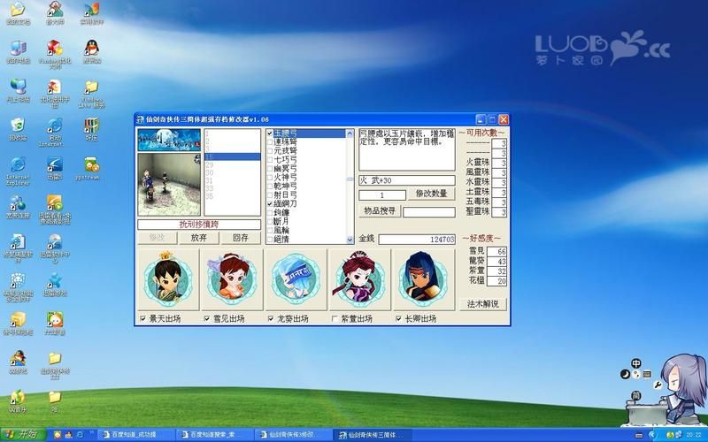
Task: Click the 放弃 button
Action: 198,238
